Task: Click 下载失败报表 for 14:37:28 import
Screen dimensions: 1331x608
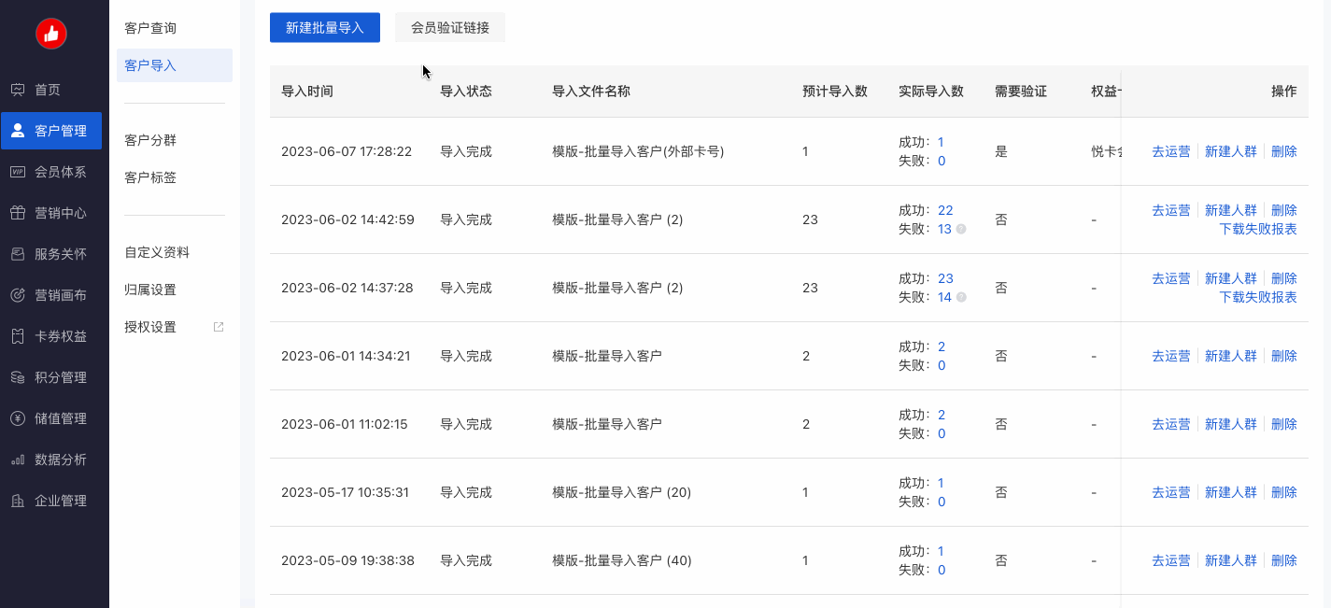Action: [1258, 297]
